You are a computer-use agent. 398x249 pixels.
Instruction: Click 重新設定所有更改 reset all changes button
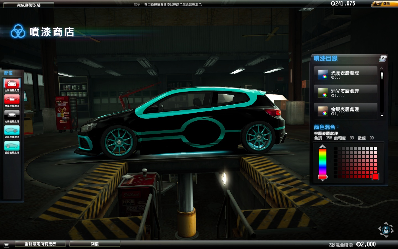pyautogui.click(x=40, y=244)
